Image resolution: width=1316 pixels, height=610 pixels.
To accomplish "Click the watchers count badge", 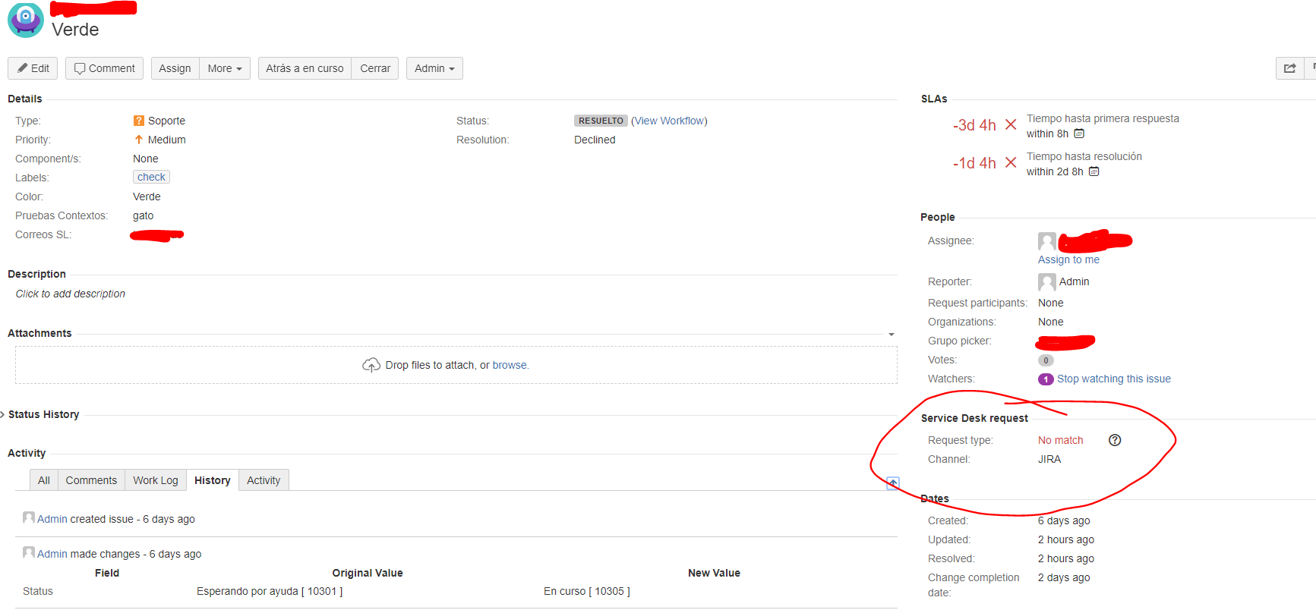I will [1046, 379].
